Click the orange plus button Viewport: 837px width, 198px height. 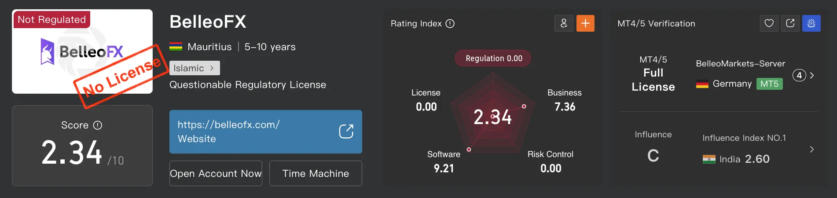tap(585, 23)
